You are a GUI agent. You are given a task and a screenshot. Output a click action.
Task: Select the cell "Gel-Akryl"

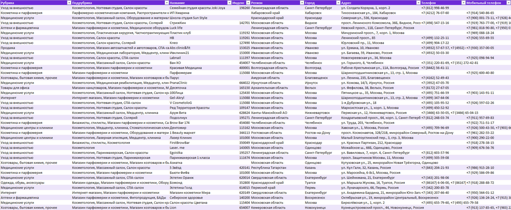pyautogui.click(x=200, y=98)
